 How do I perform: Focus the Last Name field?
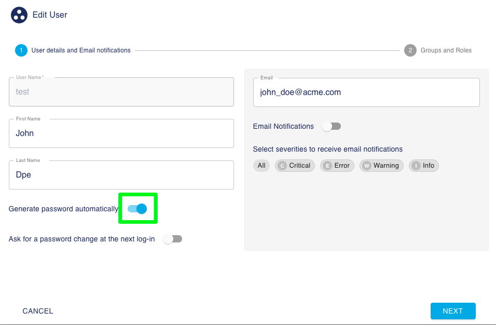pyautogui.click(x=121, y=175)
